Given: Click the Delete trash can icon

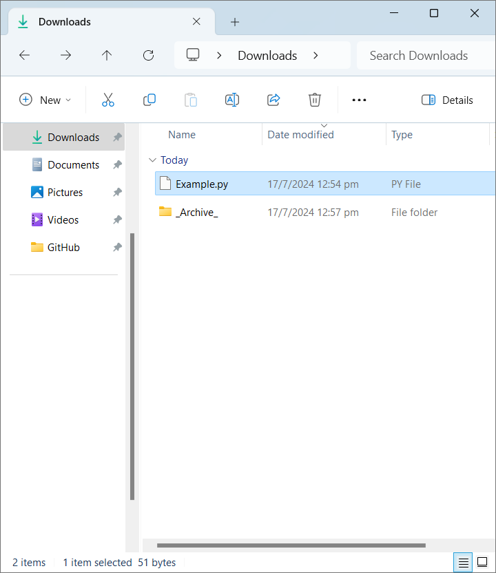Looking at the screenshot, I should 315,100.
